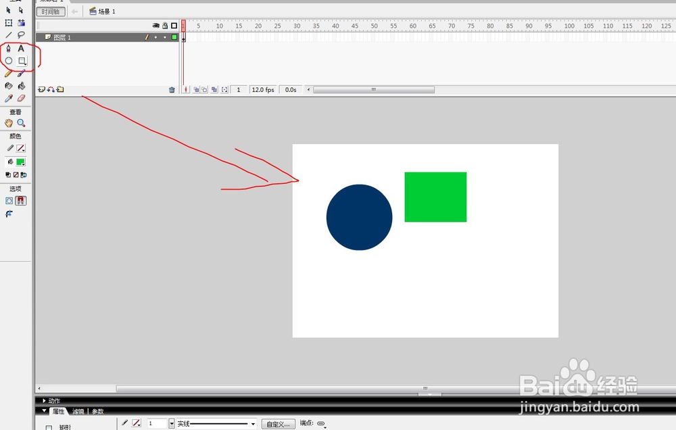Open toolbox green fill color swatch
Viewport: 676px width, 430px height.
[20, 162]
